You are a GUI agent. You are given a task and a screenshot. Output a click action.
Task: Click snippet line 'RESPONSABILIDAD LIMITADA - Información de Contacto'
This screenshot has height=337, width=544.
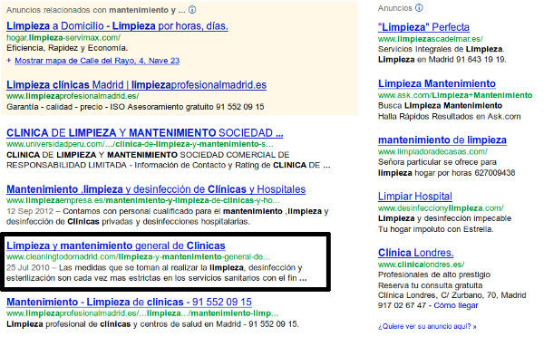[169, 166]
